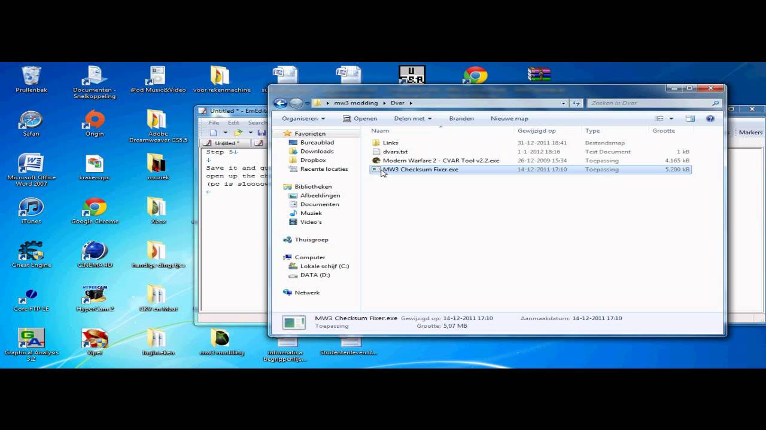The height and width of the screenshot is (430, 766).
Task: Select the Untitled tab in EmEditor
Action: pyautogui.click(x=226, y=143)
